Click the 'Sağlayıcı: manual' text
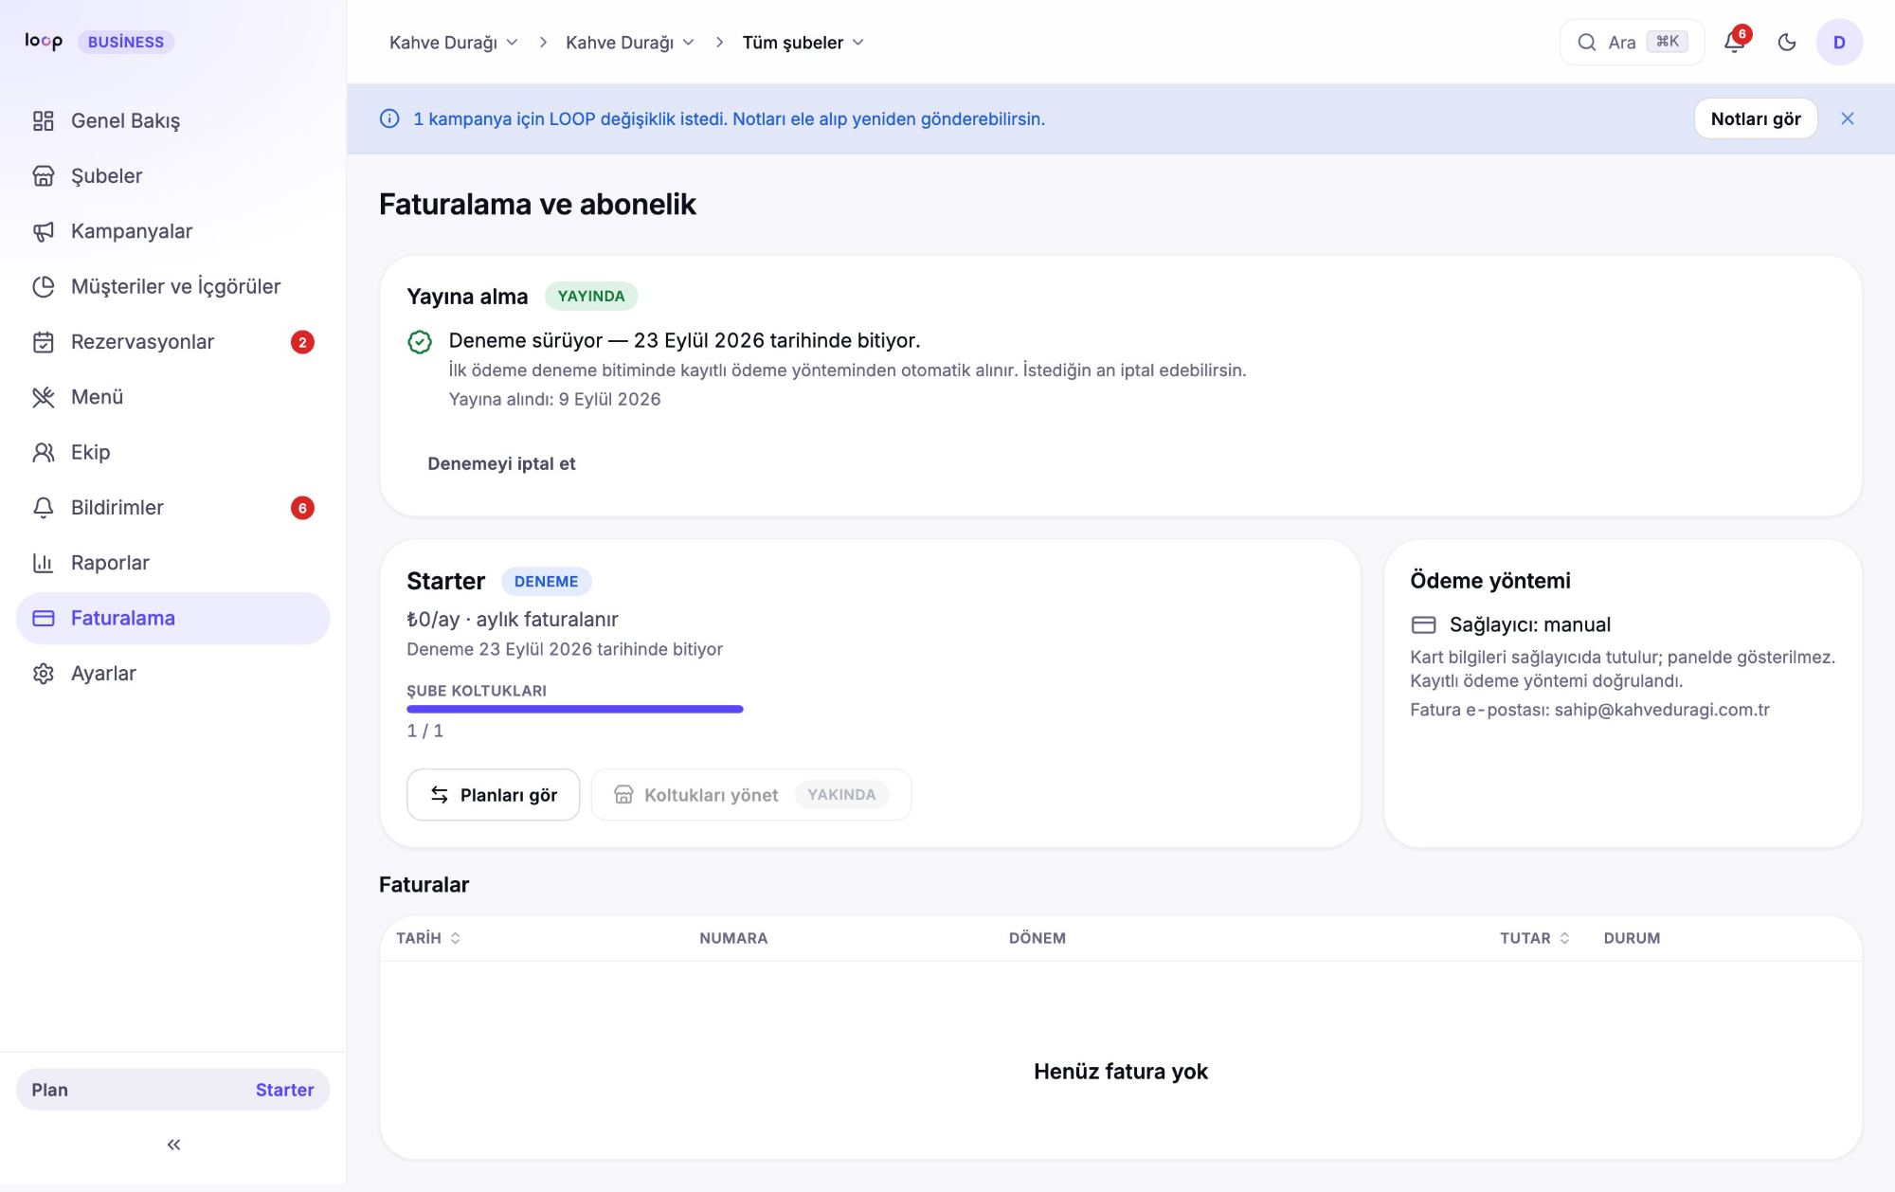 1530,624
